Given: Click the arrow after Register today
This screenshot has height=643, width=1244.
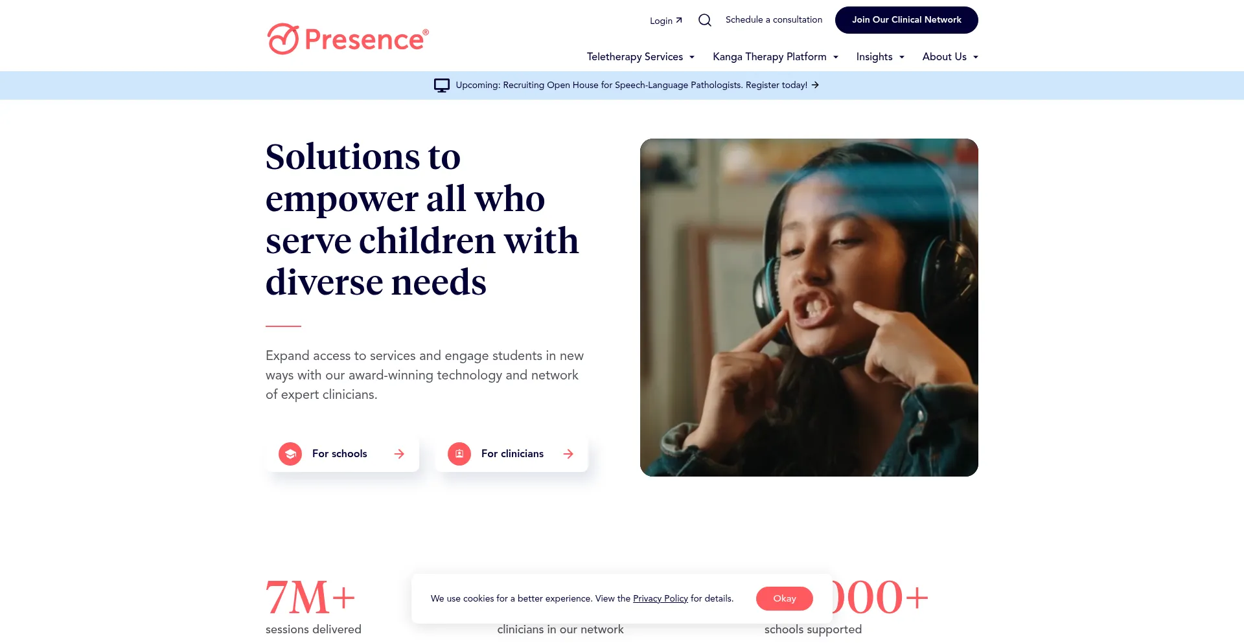Looking at the screenshot, I should [816, 85].
